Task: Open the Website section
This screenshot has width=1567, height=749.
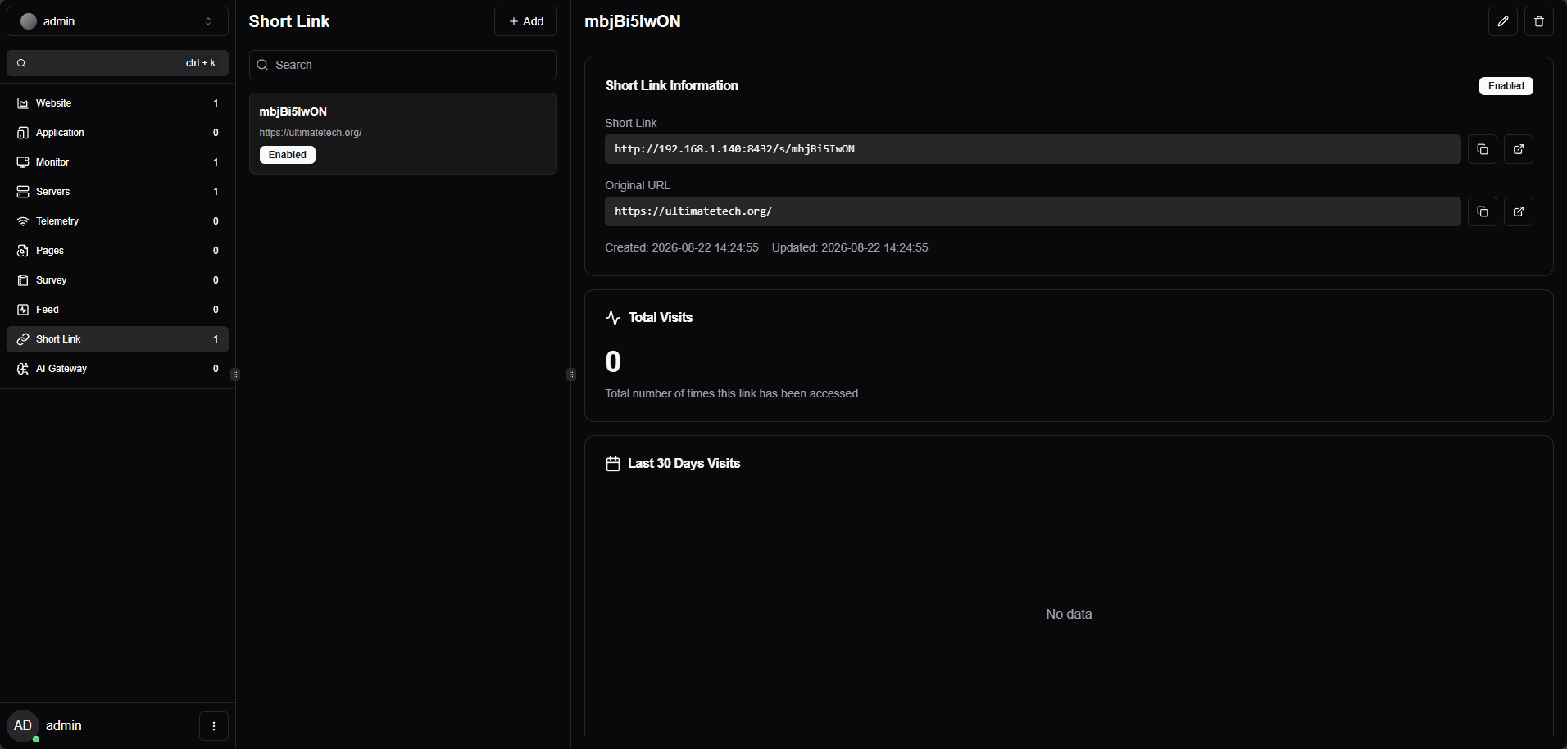Action: 117,103
